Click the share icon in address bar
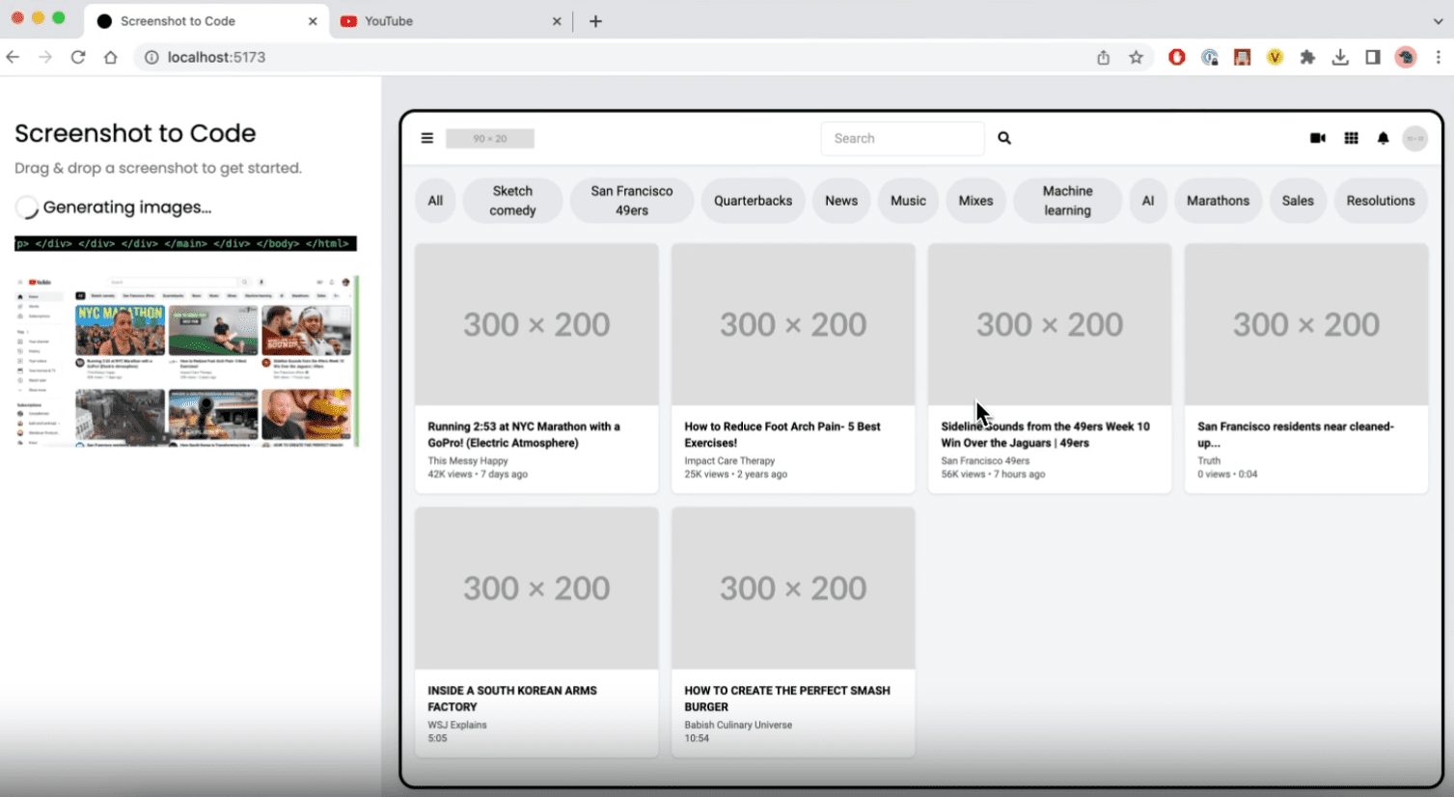Image resolution: width=1454 pixels, height=797 pixels. coord(1103,58)
